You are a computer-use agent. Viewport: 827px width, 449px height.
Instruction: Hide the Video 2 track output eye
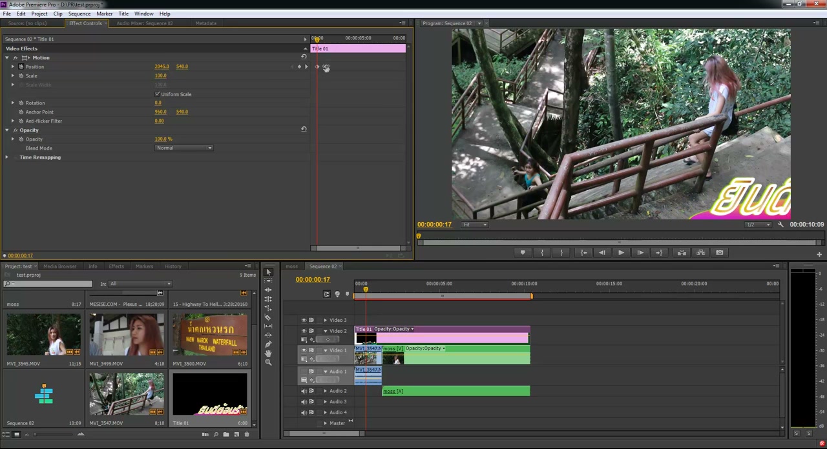pos(304,331)
